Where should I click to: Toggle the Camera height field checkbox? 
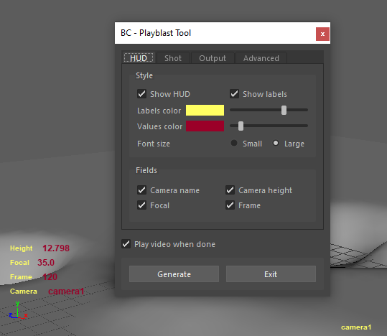point(230,190)
